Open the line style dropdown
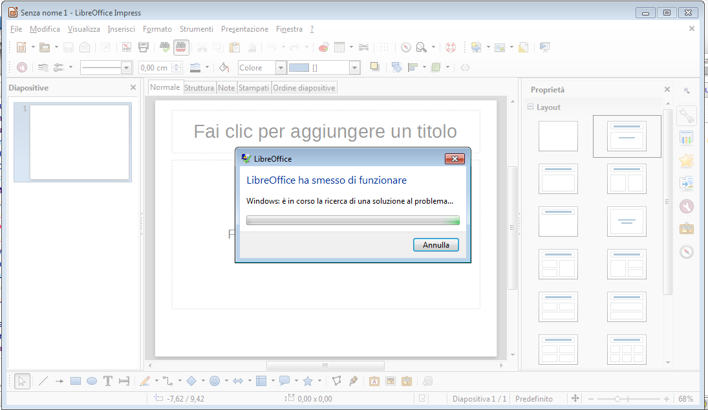The image size is (708, 410). [127, 68]
